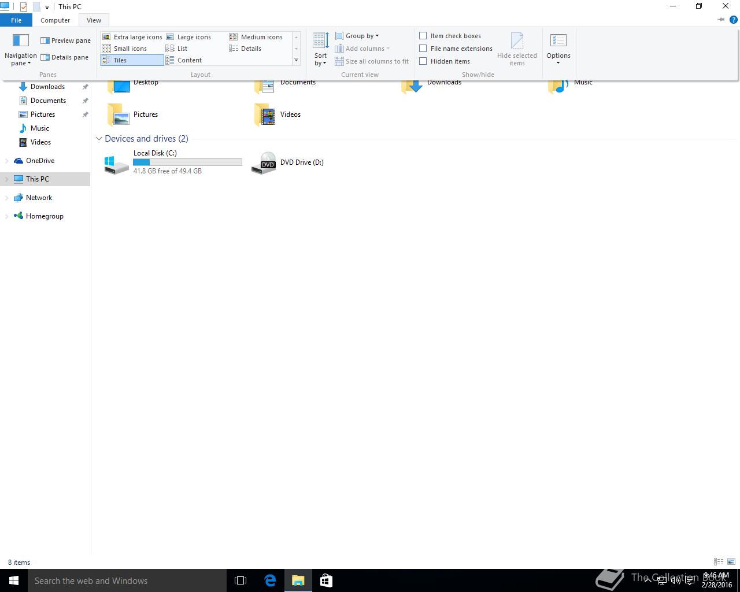740x592 pixels.
Task: Click Properties icon in Quick Access Toolbar
Action: [x=23, y=7]
